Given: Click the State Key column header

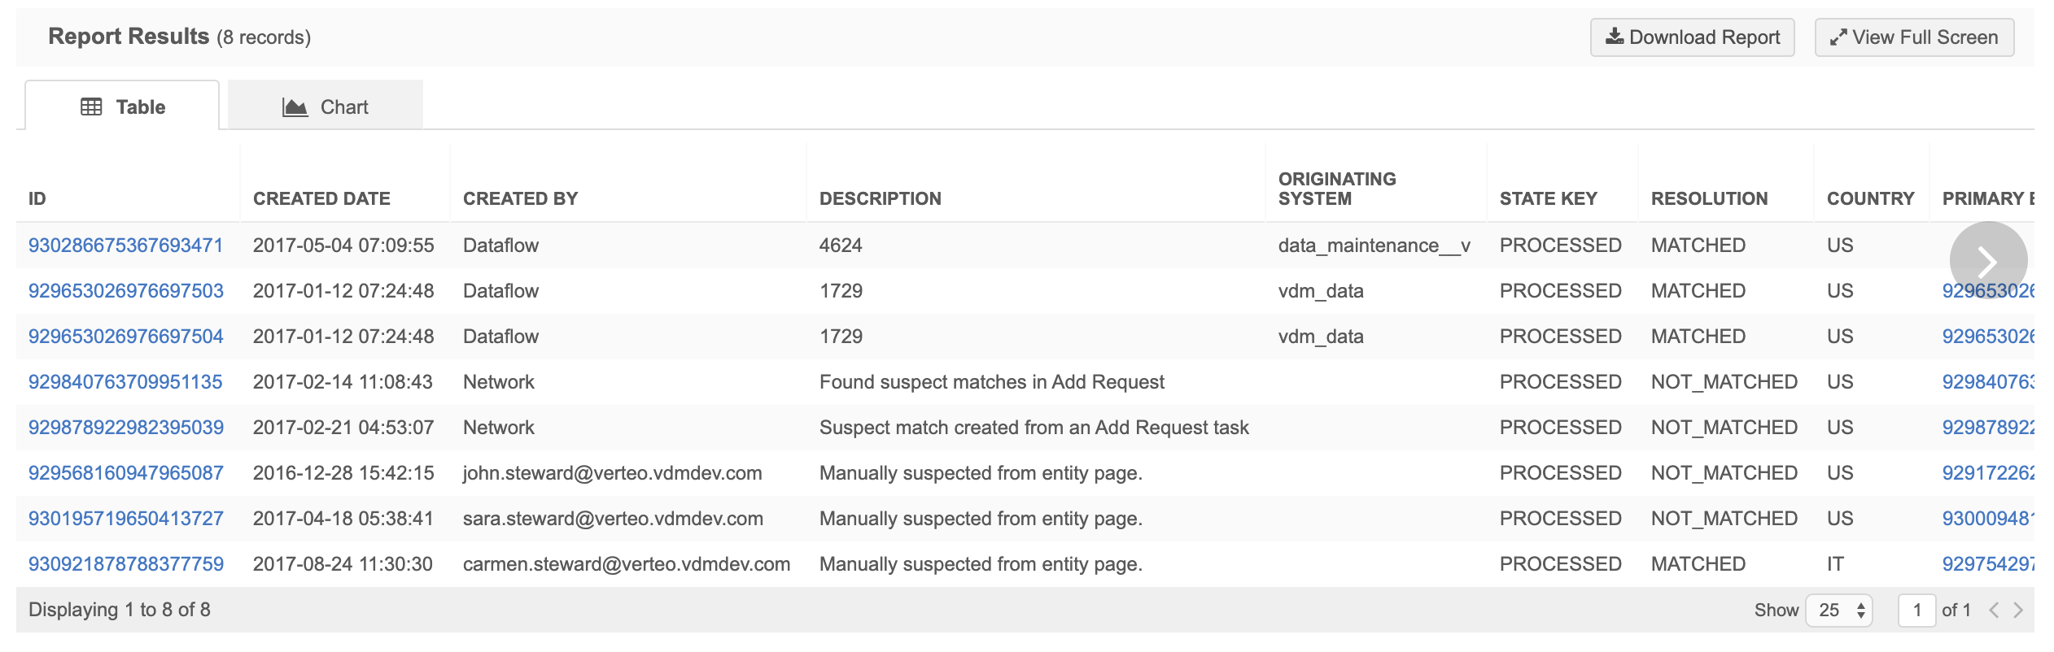Looking at the screenshot, I should coord(1548,198).
